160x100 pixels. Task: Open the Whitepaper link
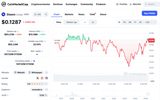35,72
